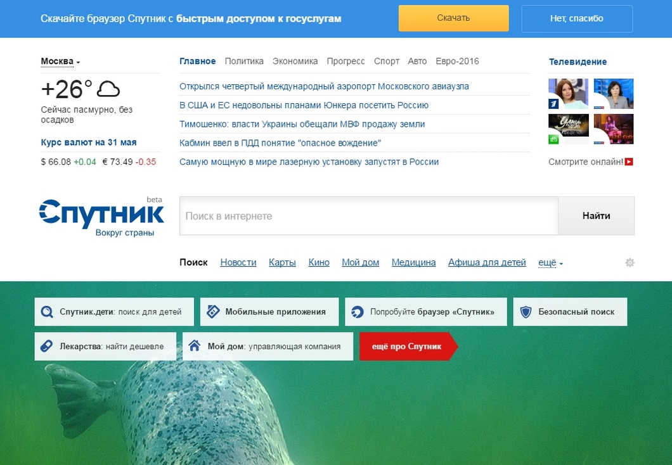The width and height of the screenshot is (672, 465).
Task: Open the Мобильные приложения tile
Action: click(x=269, y=312)
